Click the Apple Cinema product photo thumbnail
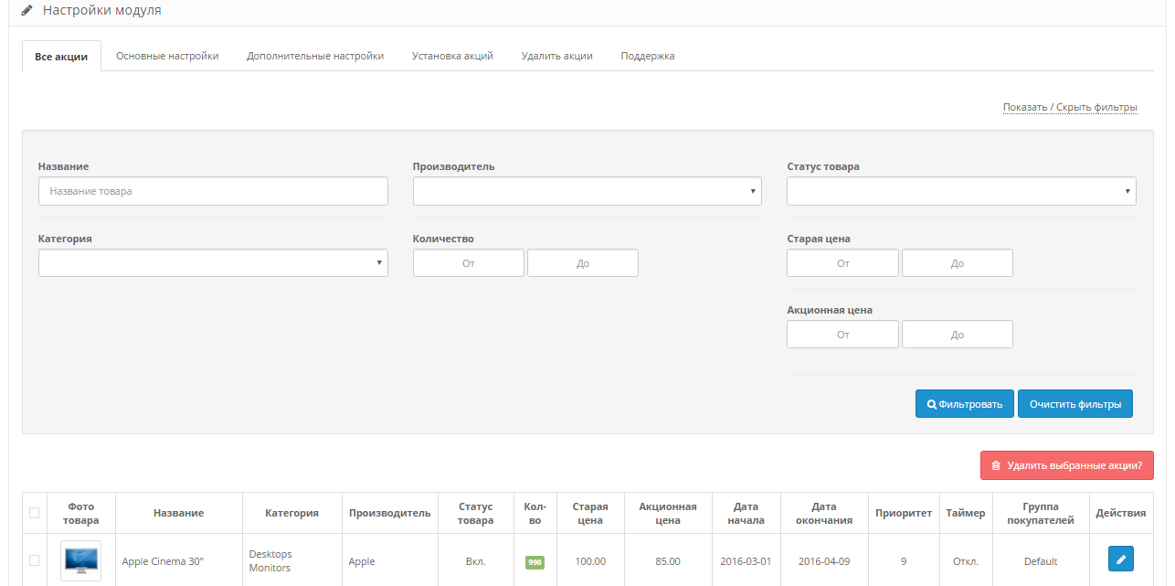1175x586 pixels. click(x=80, y=560)
